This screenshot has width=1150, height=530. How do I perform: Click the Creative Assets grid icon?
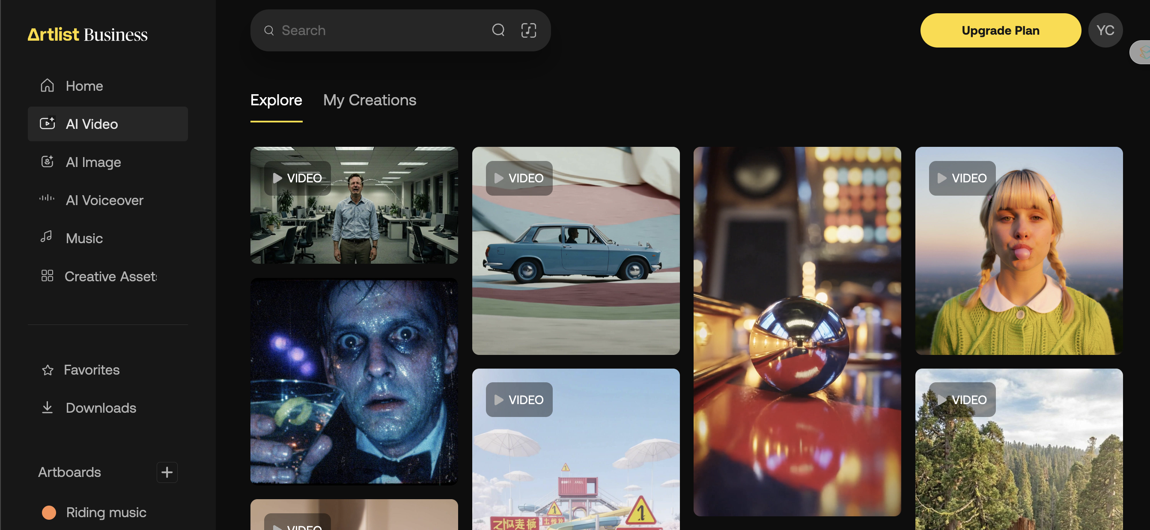[47, 276]
